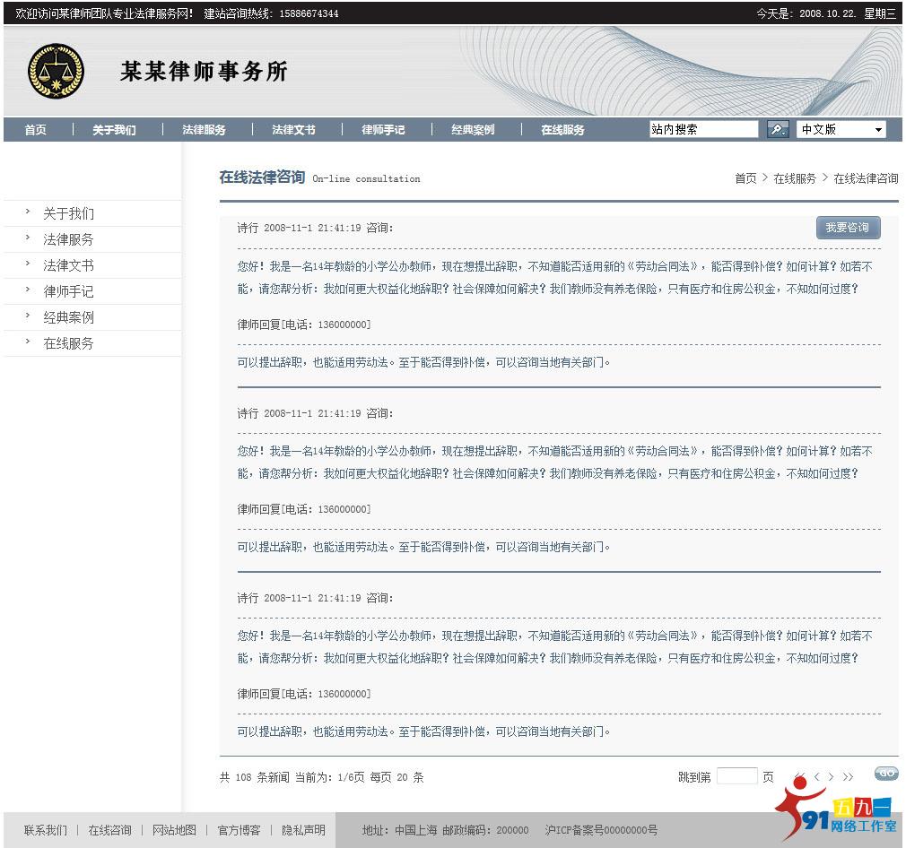Viewport: 906px width, 848px height.
Task: Click the scales-of-justice law firm logo
Action: click(57, 72)
